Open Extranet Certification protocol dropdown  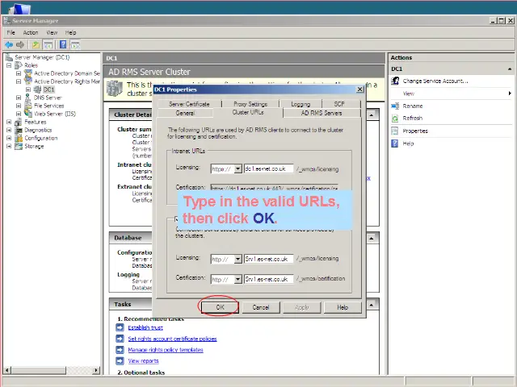click(237, 280)
